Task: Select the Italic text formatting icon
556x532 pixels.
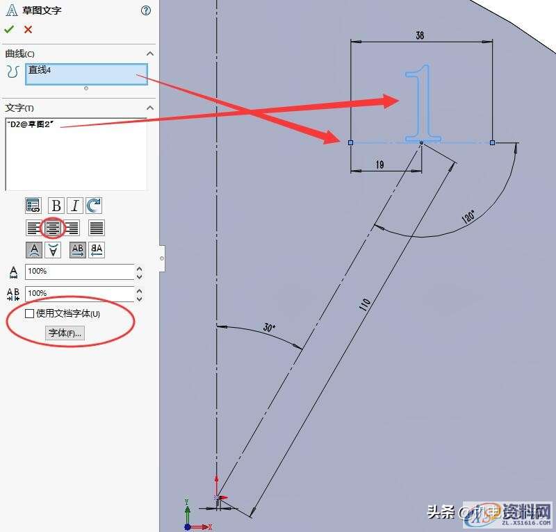Action: click(x=74, y=205)
